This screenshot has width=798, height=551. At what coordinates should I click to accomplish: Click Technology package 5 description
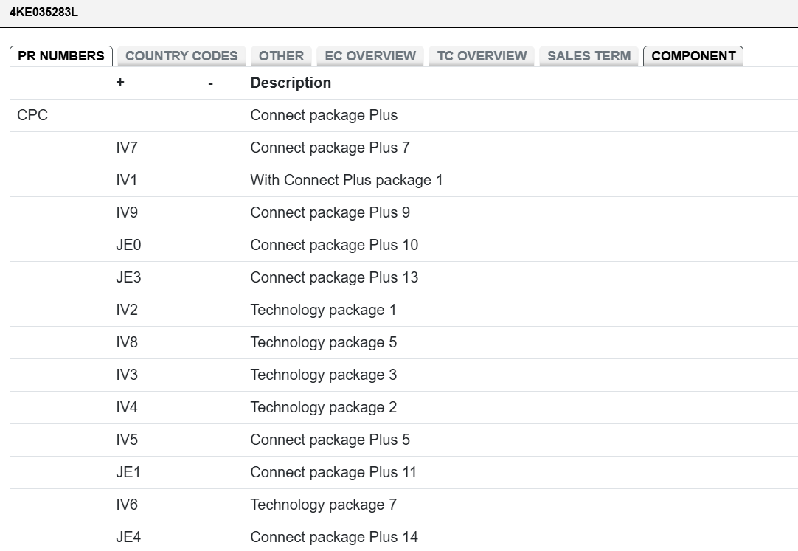324,342
